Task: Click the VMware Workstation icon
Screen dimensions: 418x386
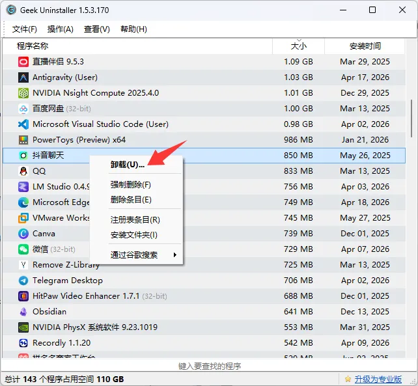Action: (23, 218)
